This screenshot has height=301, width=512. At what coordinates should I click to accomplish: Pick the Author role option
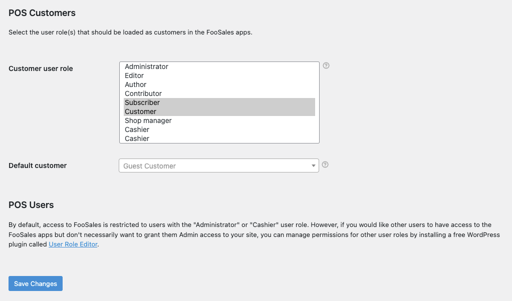pos(136,84)
